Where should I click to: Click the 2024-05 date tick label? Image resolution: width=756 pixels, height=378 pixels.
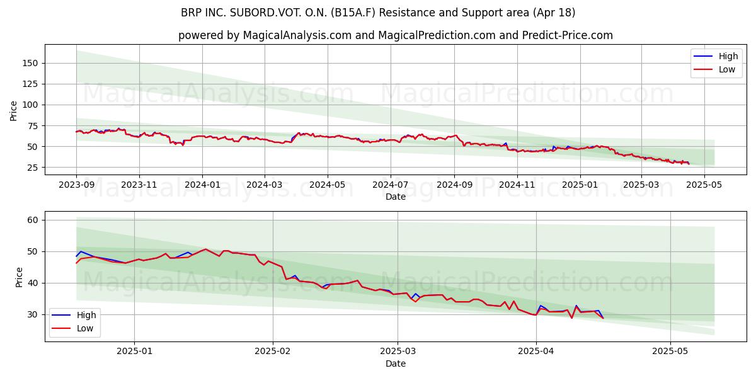point(328,185)
